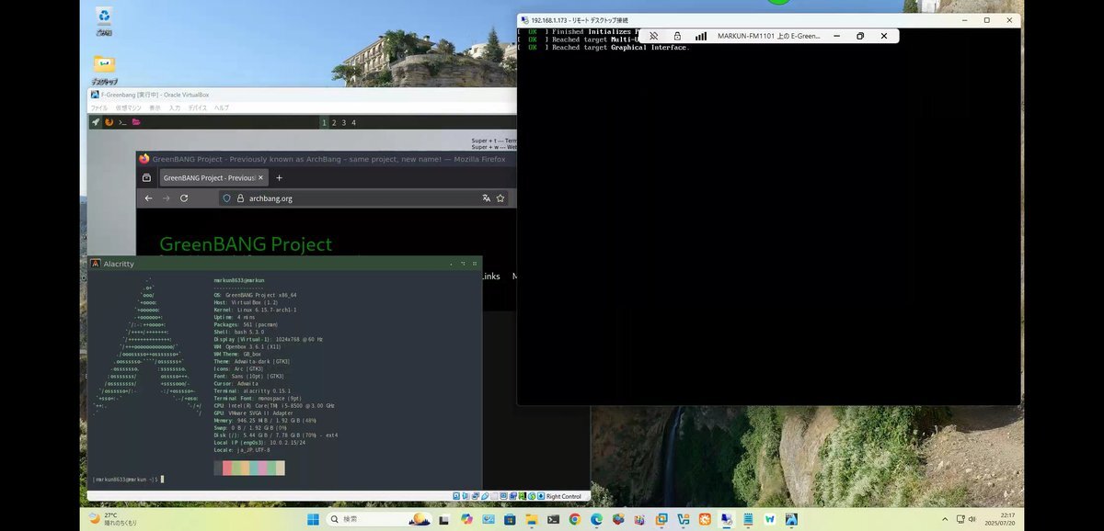Show connection signal quality bars

[701, 36]
